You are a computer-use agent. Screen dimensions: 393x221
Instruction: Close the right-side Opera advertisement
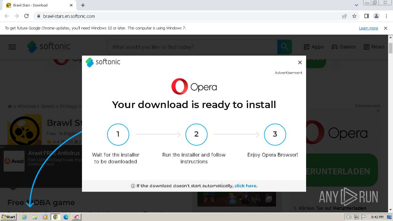click(378, 111)
